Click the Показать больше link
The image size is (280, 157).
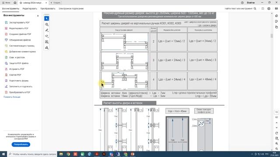pos(12,97)
